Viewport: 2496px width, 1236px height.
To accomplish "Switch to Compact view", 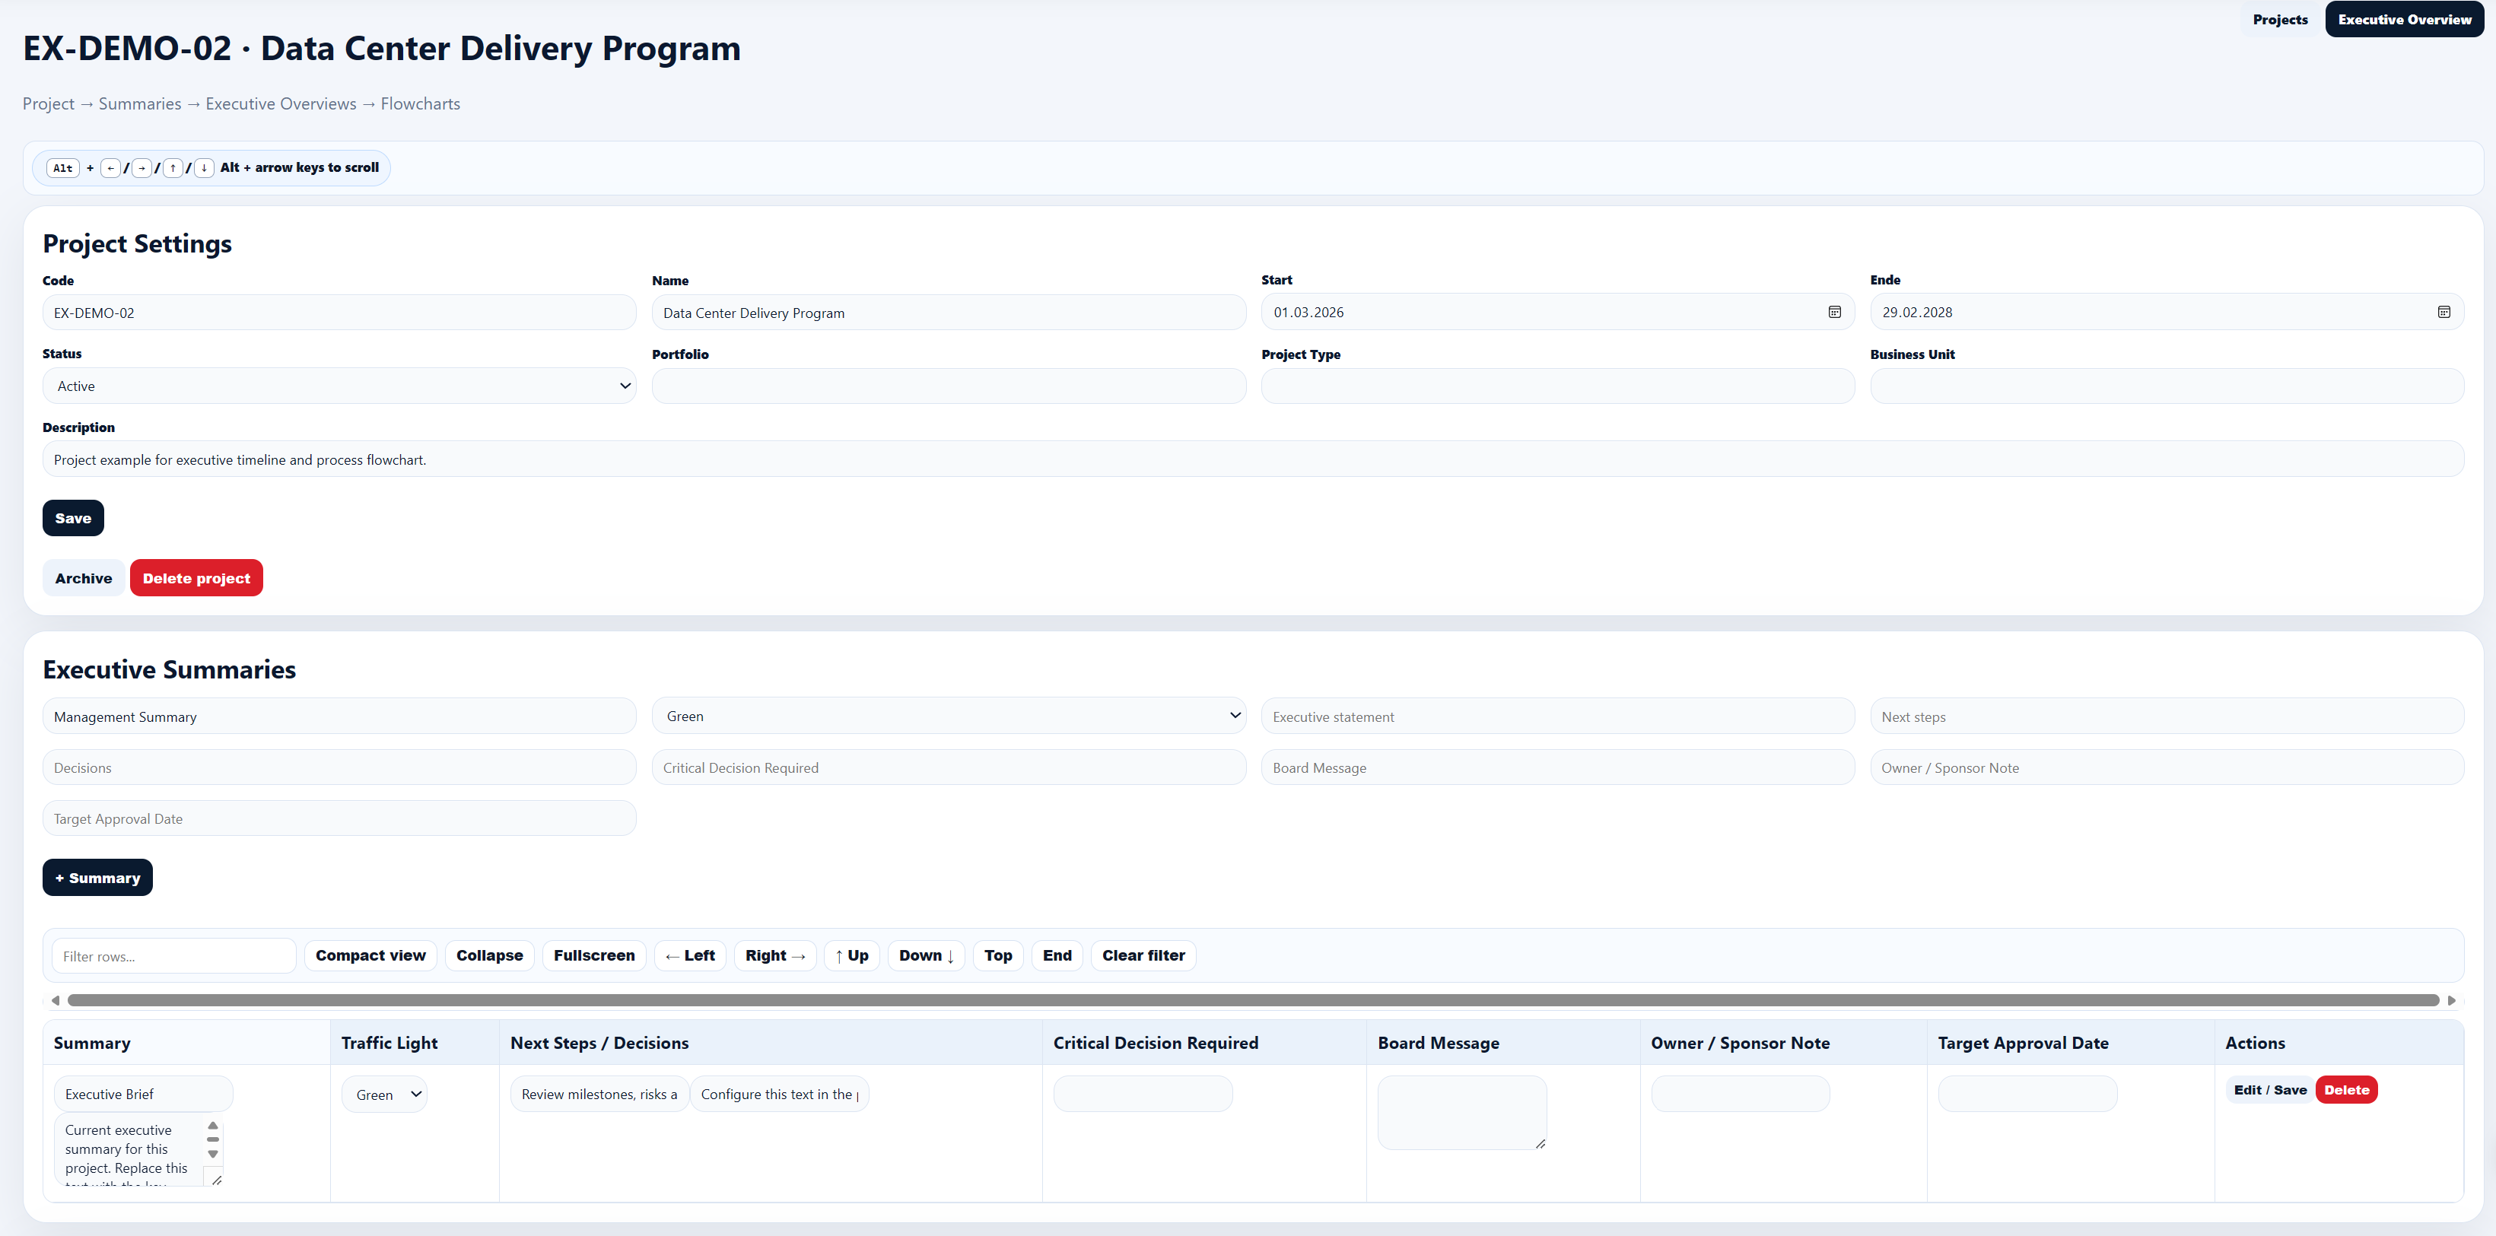I will [x=370, y=955].
